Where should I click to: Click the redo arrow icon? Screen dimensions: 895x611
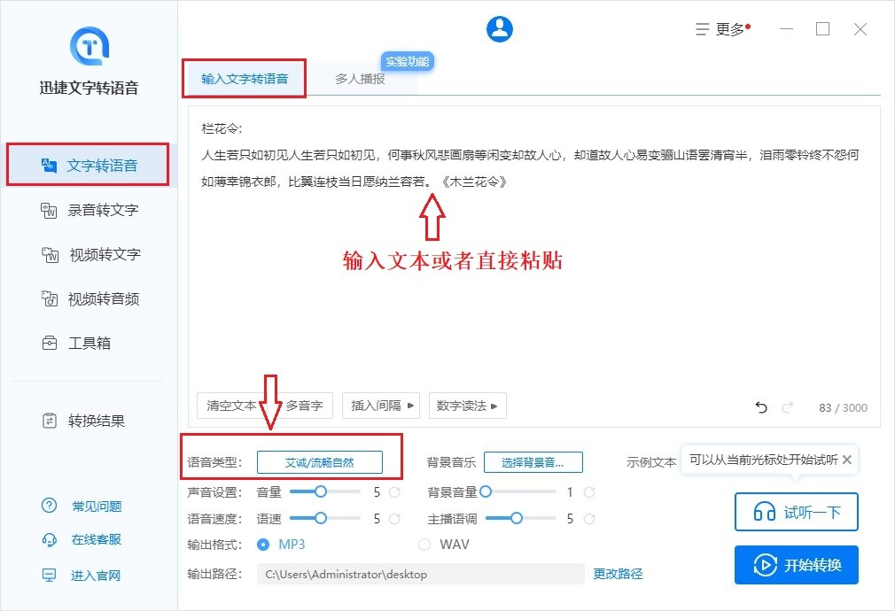coord(788,407)
